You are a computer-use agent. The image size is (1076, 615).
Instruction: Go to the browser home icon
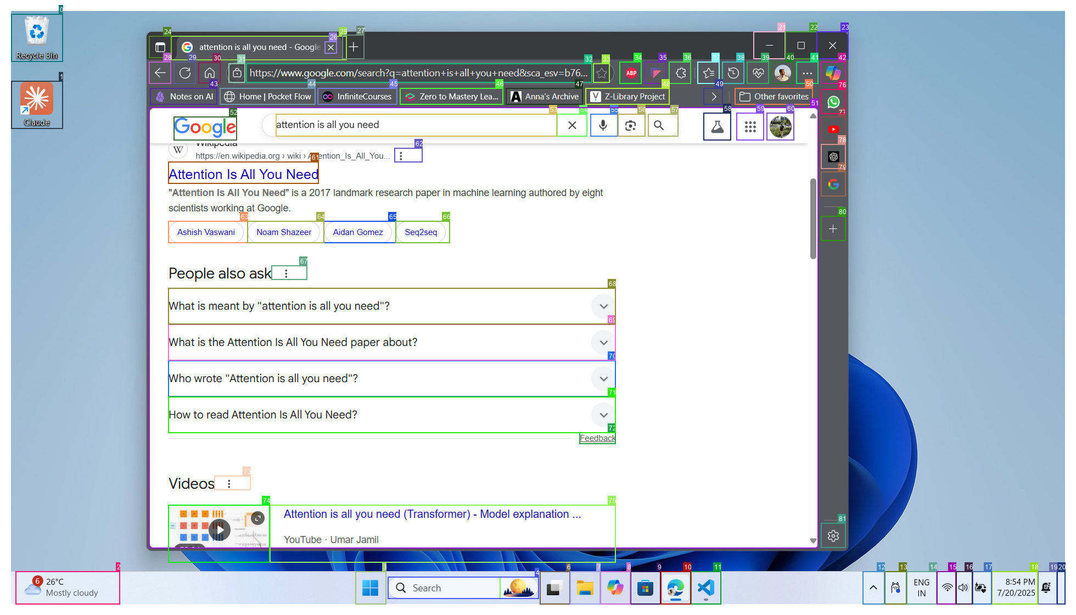click(210, 72)
